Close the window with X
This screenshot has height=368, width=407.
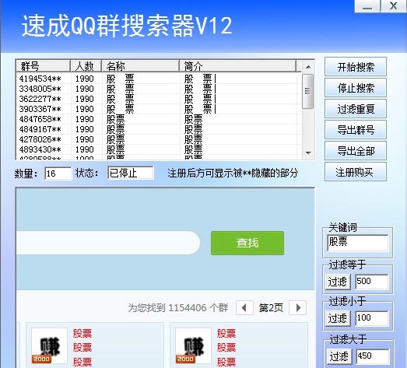(x=394, y=6)
